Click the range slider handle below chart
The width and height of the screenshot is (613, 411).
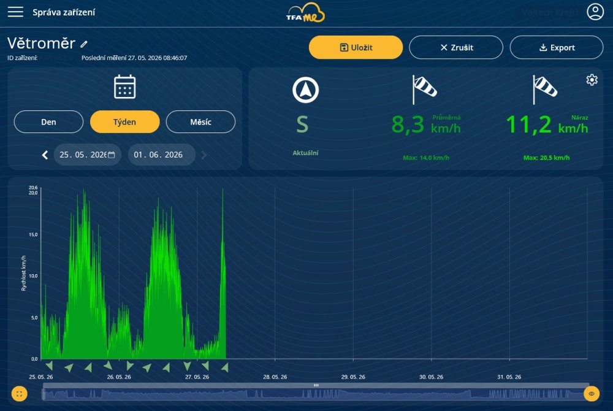tap(316, 385)
